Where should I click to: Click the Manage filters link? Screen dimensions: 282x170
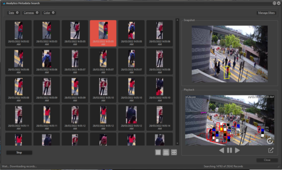[x=266, y=13]
